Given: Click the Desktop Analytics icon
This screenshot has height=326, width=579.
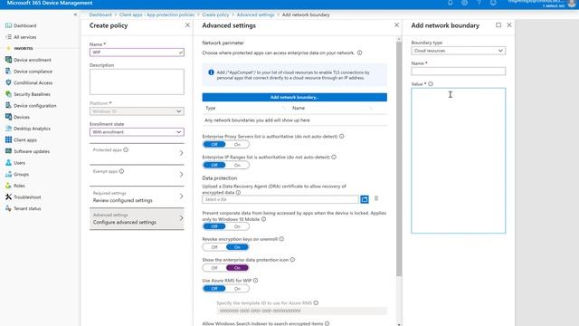Looking at the screenshot, I should pyautogui.click(x=8, y=129).
